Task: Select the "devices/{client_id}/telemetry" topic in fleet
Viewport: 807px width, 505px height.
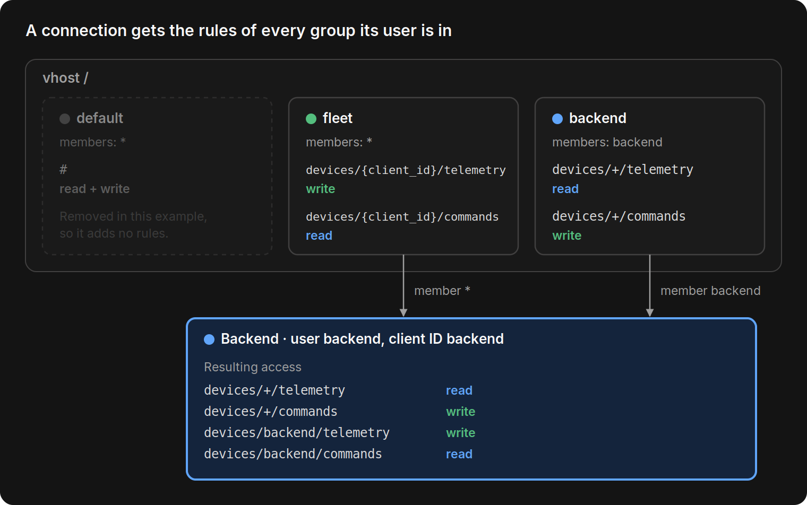Action: (x=406, y=170)
